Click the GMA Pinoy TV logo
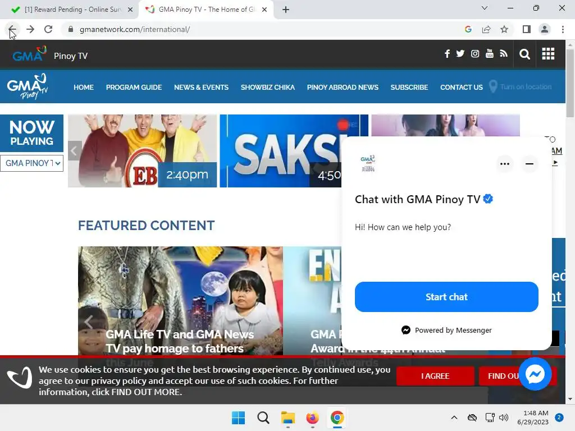The height and width of the screenshot is (431, 575). (x=28, y=87)
